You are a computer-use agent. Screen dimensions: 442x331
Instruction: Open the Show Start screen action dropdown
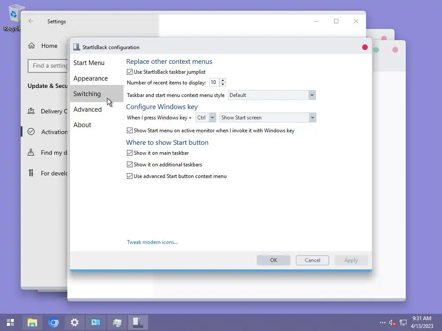(x=268, y=118)
